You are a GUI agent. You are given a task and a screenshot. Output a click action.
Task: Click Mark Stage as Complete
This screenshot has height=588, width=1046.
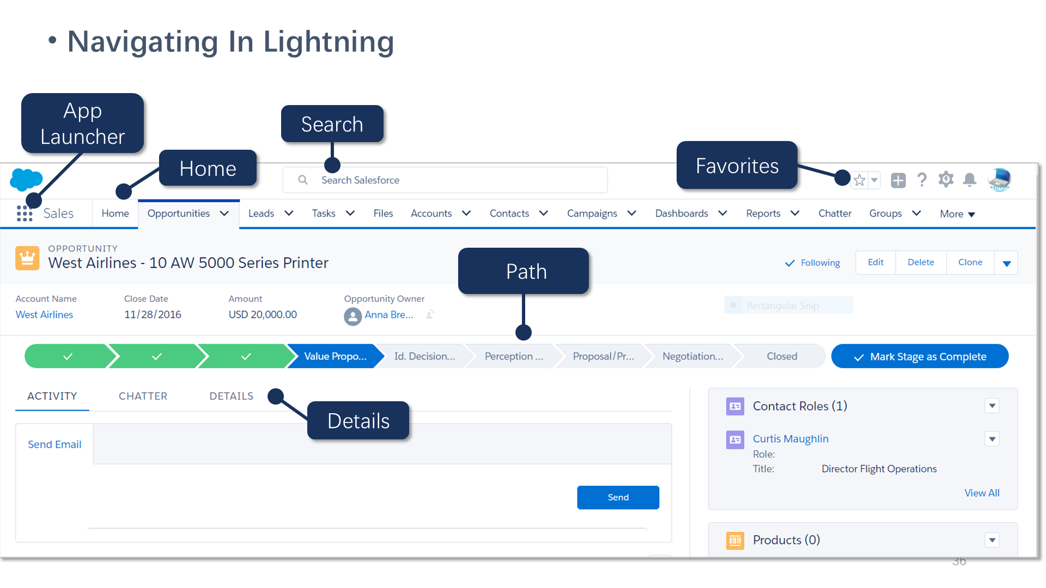click(x=920, y=357)
